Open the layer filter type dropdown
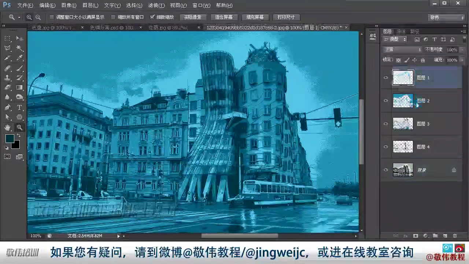 (395, 39)
